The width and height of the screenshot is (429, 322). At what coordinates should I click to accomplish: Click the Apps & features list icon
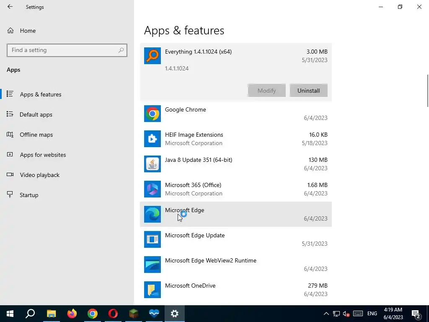coord(10,94)
